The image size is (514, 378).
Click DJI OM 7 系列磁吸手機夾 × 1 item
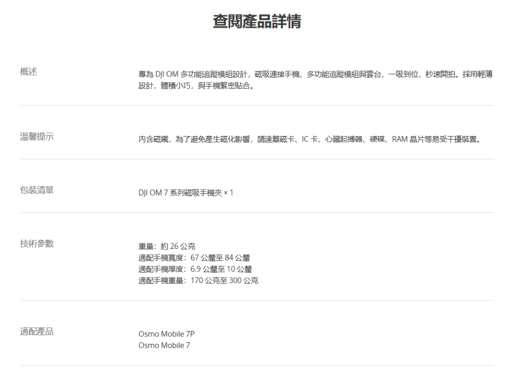click(186, 192)
